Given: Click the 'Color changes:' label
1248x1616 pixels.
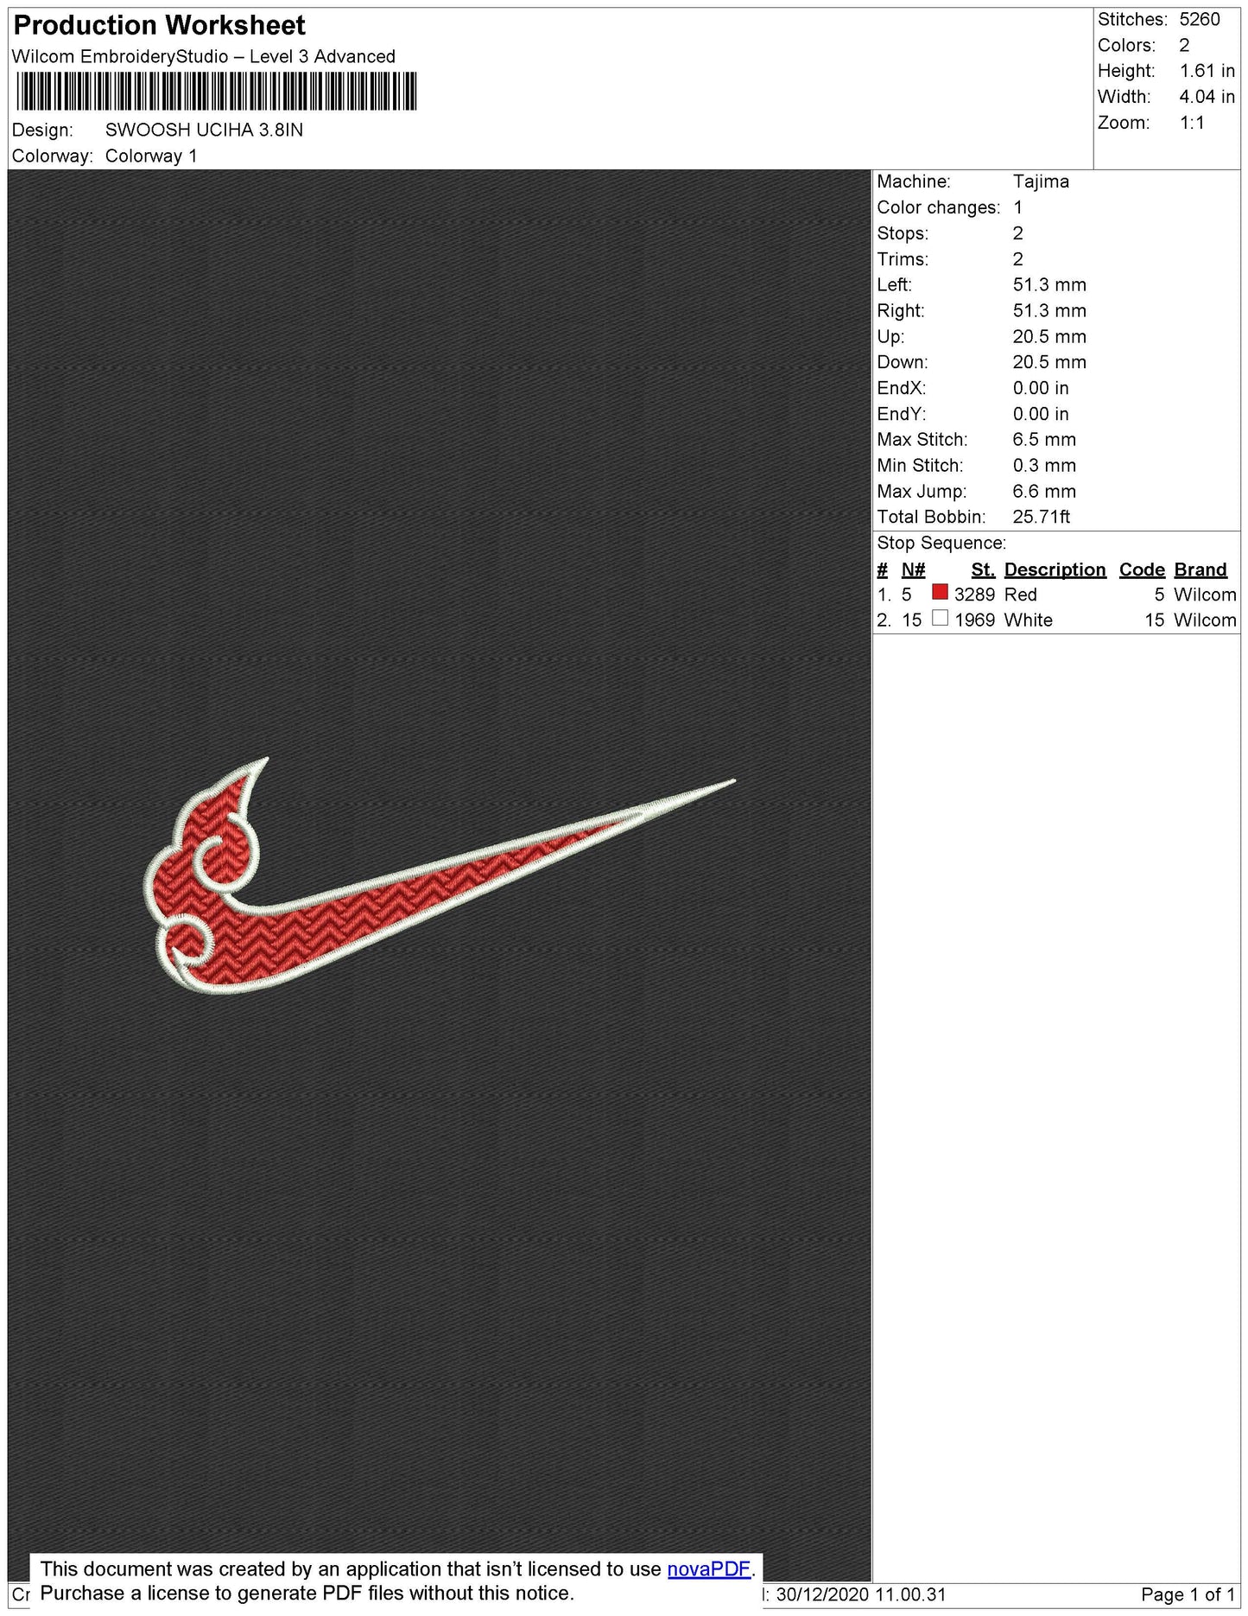Looking at the screenshot, I should [938, 207].
